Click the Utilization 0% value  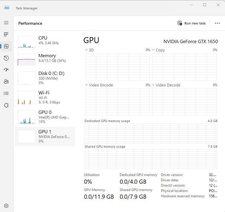click(x=88, y=182)
